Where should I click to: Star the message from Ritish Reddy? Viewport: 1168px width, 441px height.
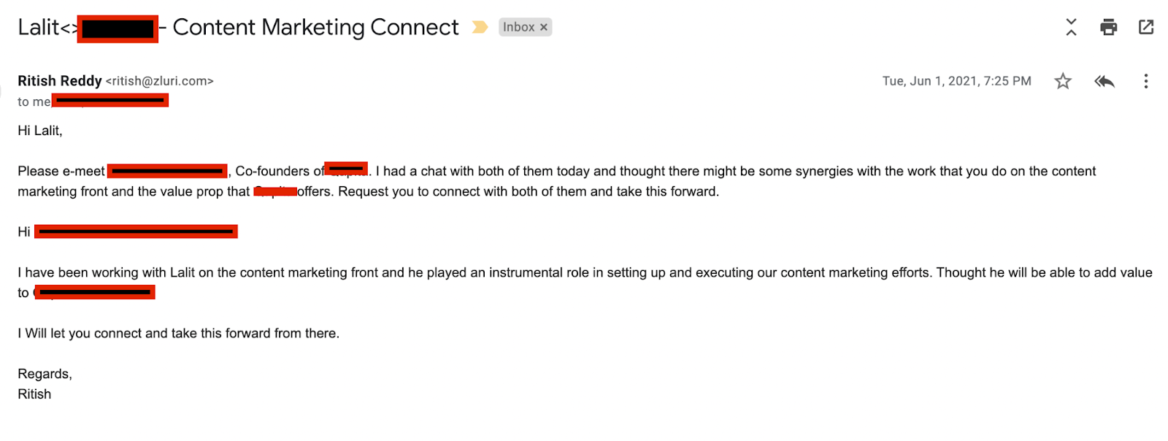tap(1063, 81)
